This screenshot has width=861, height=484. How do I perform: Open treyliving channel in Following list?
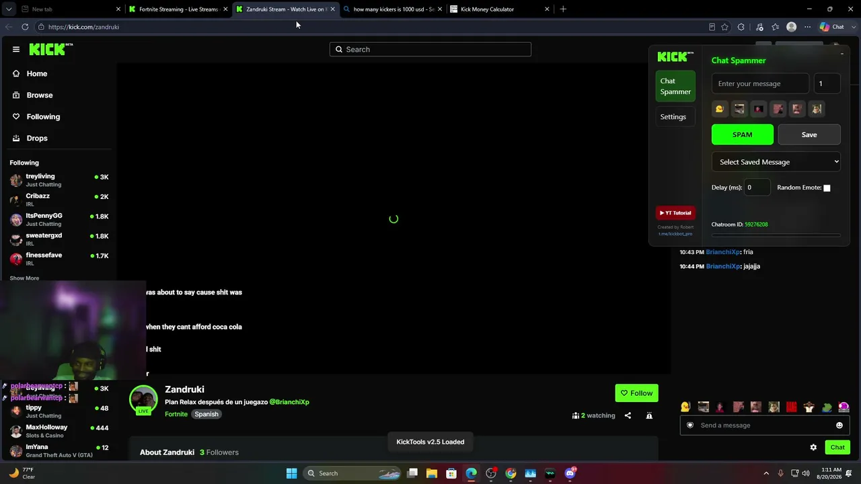pos(59,180)
